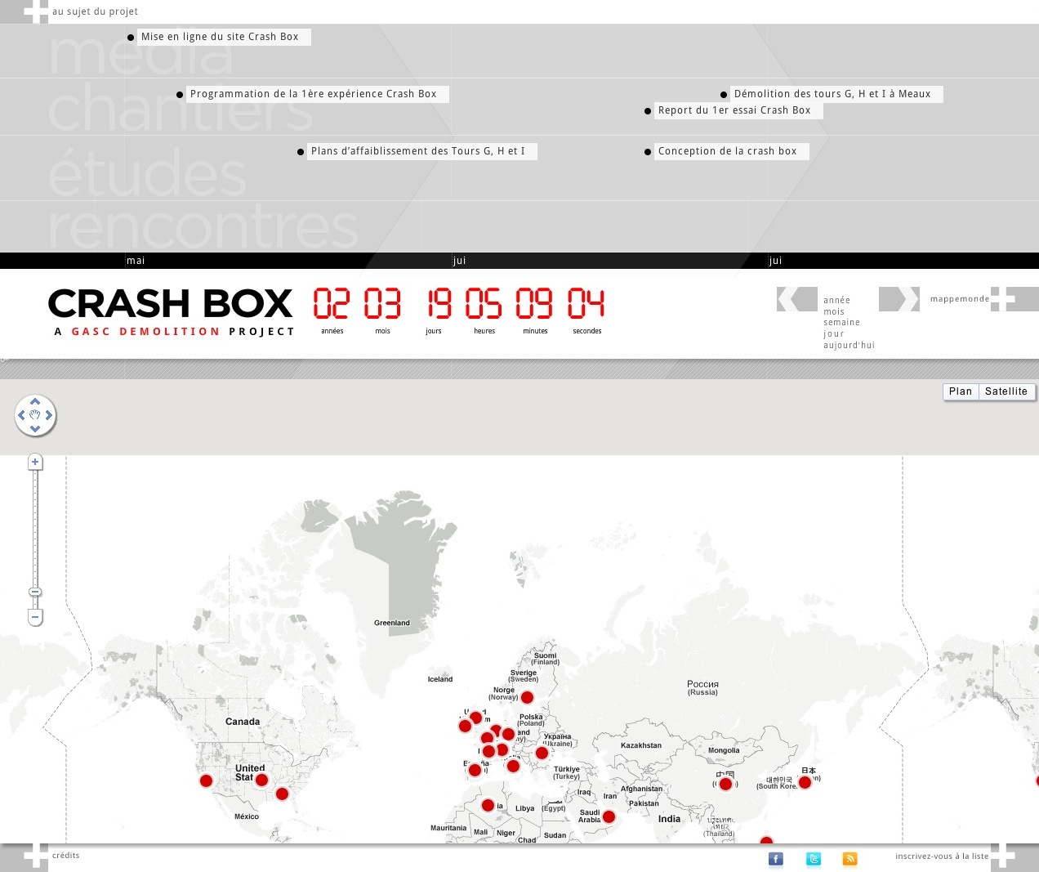The height and width of the screenshot is (872, 1039).
Task: Open the crédits panel
Action: click(x=36, y=856)
